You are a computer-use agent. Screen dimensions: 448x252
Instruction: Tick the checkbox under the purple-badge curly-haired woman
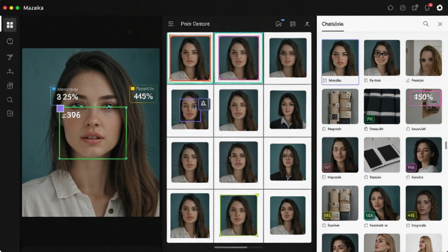[408, 178]
